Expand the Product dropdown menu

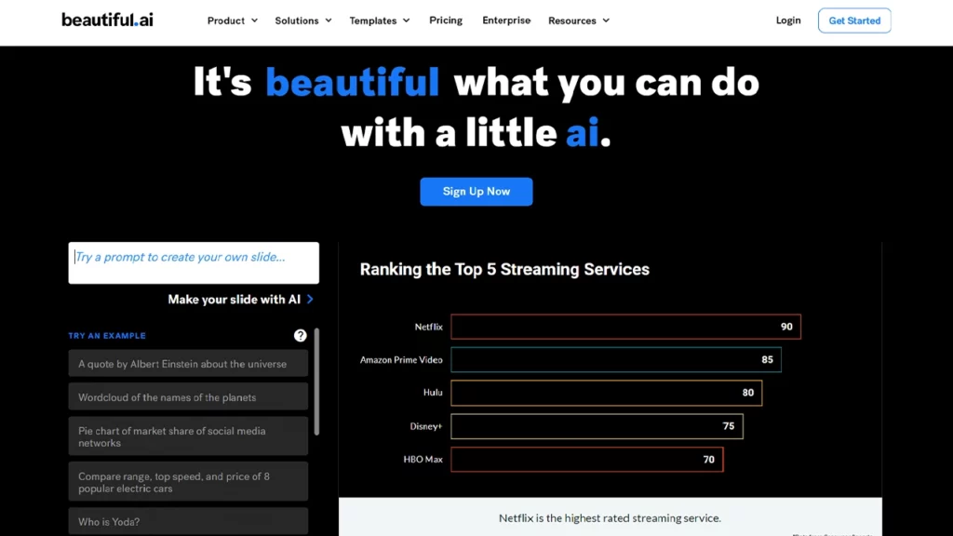point(233,20)
